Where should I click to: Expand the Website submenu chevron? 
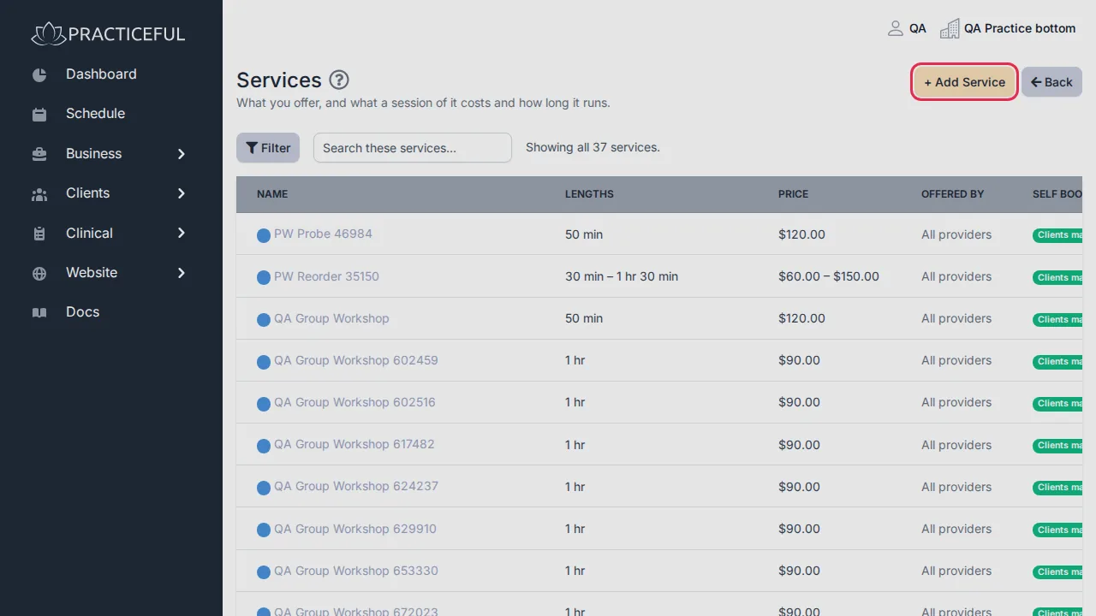[181, 273]
